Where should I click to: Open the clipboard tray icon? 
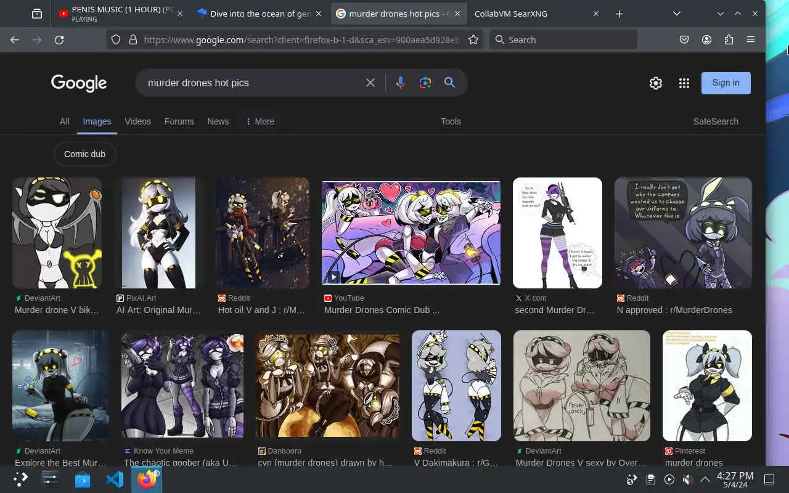650,479
